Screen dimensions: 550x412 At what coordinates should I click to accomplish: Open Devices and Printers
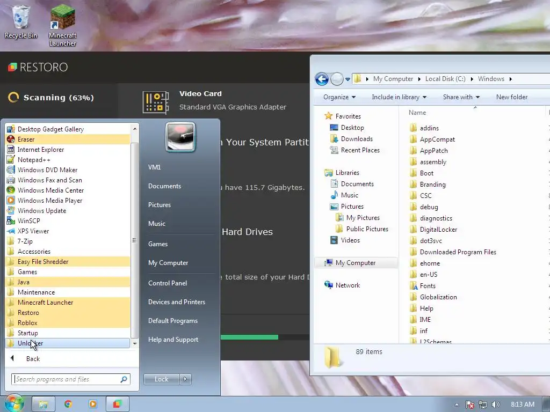click(176, 302)
